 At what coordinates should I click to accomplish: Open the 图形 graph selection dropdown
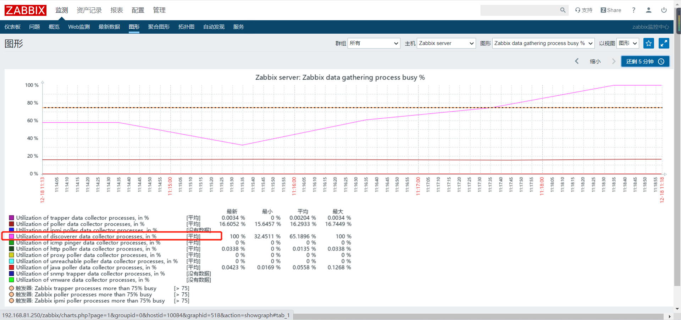pos(543,43)
